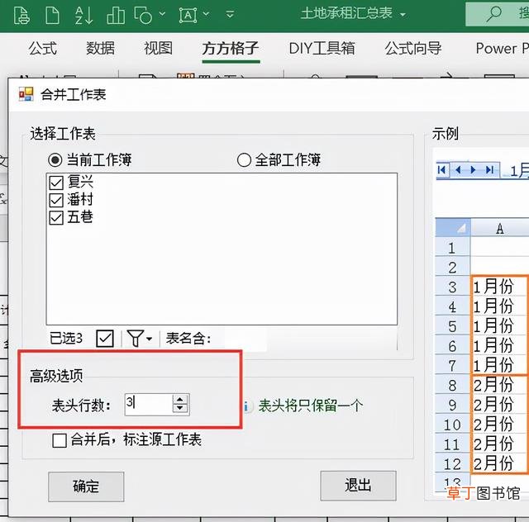Uncheck the 潘村 worksheet checkbox
This screenshot has height=522, width=529.
click(56, 201)
